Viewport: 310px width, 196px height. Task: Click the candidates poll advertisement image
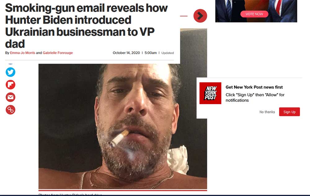(256, 11)
